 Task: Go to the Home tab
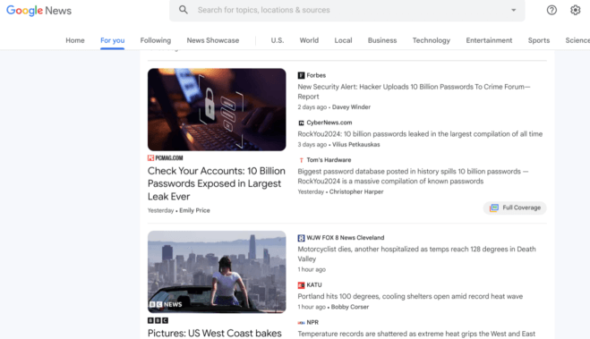click(x=75, y=40)
